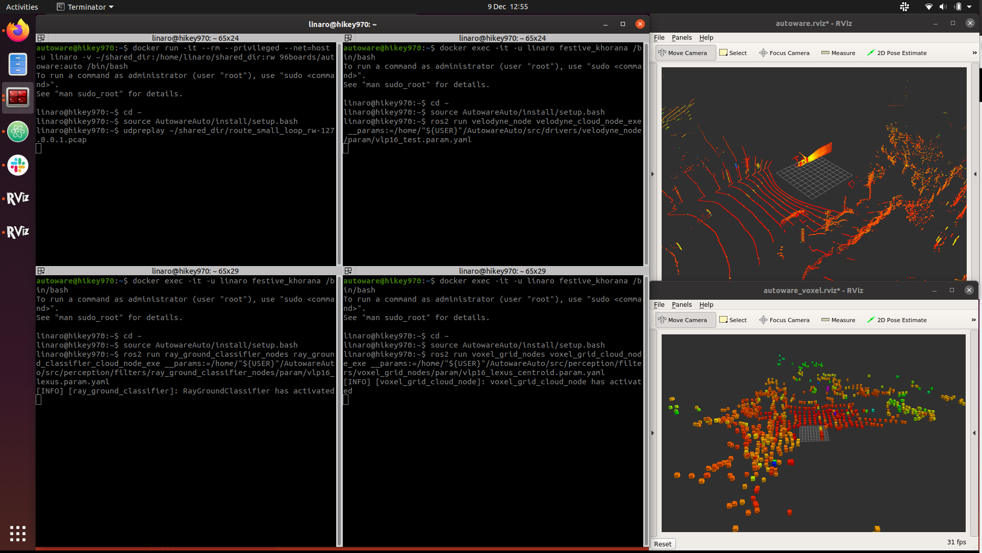This screenshot has width=982, height=553.
Task: Open system status menu arrow top right
Action: pos(969,7)
